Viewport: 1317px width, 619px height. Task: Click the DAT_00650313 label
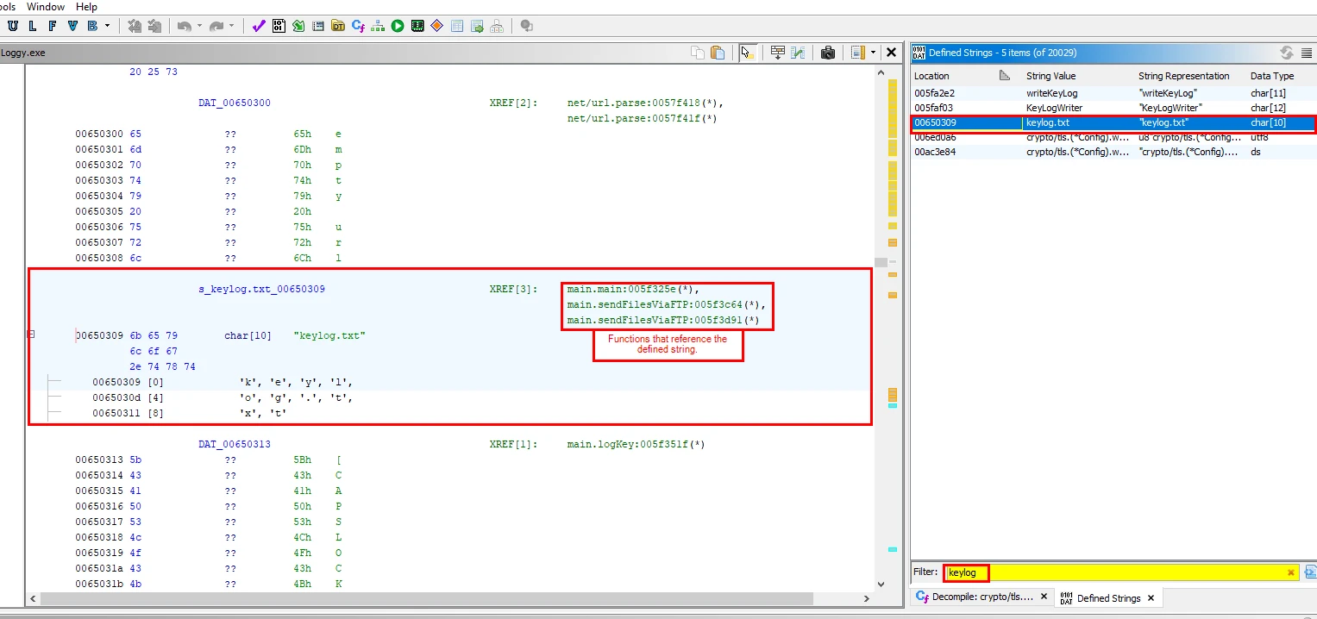235,444
